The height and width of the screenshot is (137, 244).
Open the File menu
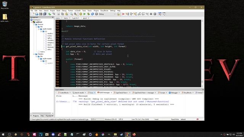click(x=32, y=11)
